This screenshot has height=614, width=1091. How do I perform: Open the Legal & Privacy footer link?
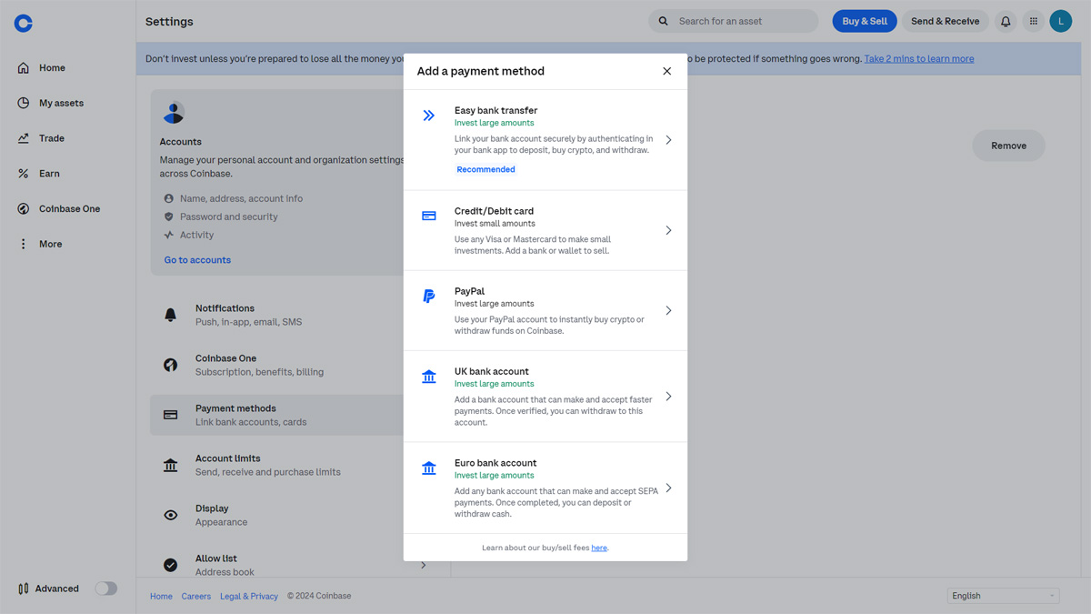coord(249,596)
